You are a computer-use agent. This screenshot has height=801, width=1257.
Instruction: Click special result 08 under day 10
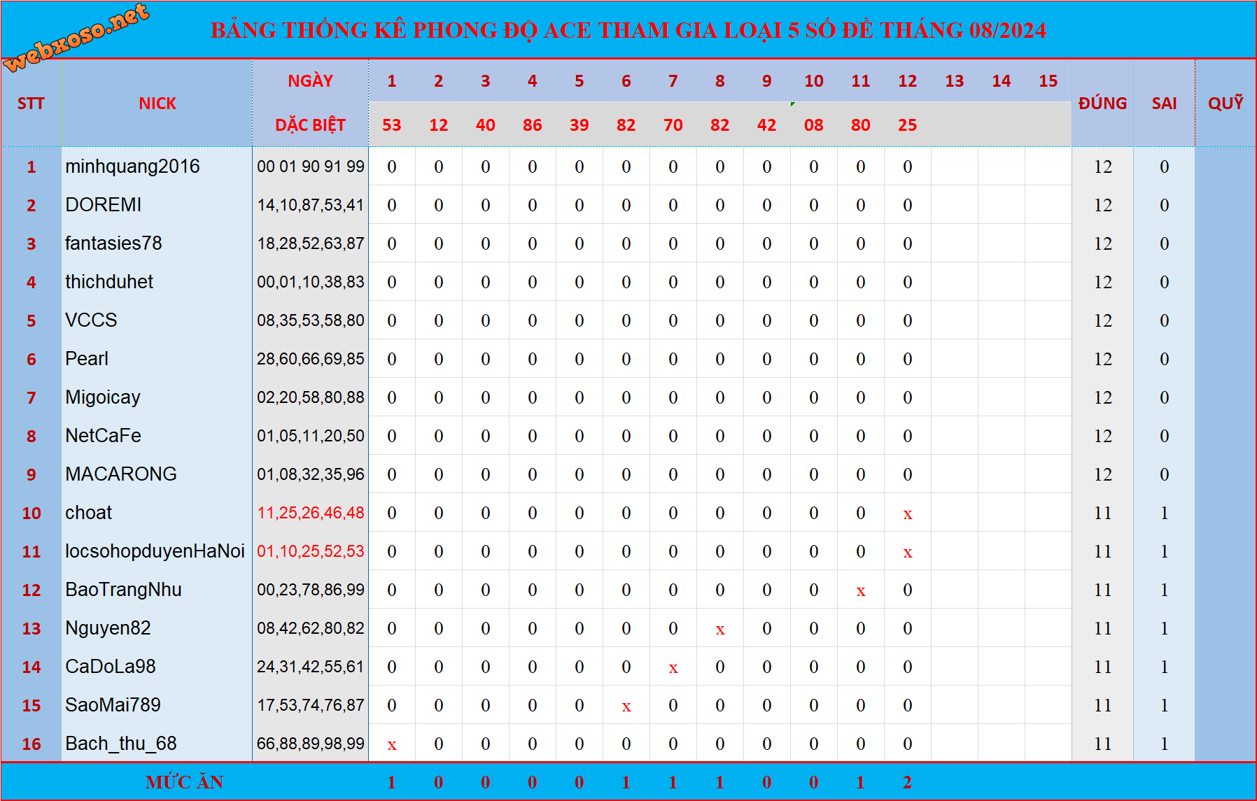click(x=814, y=125)
